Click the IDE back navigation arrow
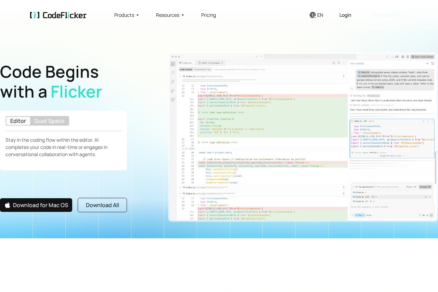Image resolution: width=438 pixels, height=292 pixels. point(257,57)
